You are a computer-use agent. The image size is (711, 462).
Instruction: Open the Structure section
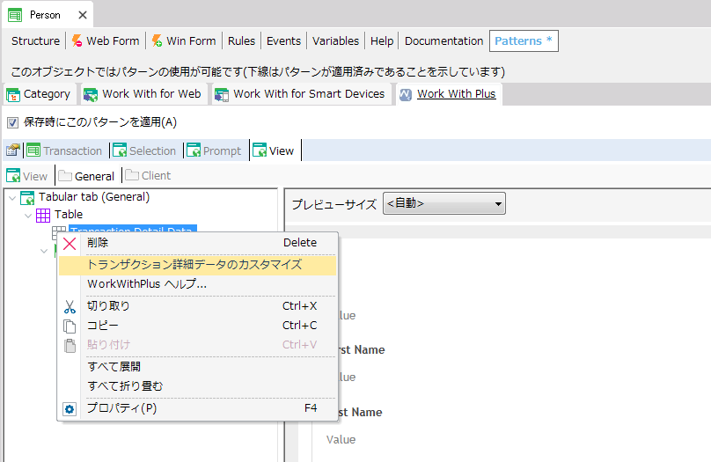[35, 40]
